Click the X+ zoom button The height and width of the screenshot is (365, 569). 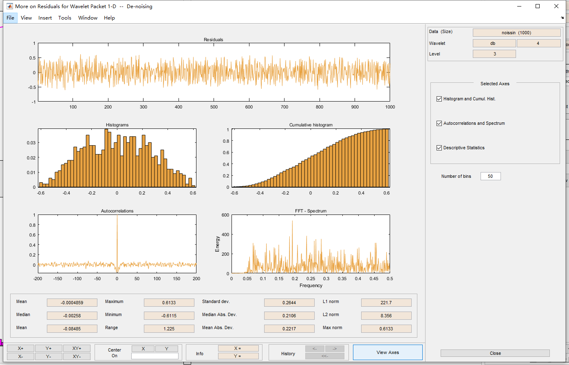point(20,348)
